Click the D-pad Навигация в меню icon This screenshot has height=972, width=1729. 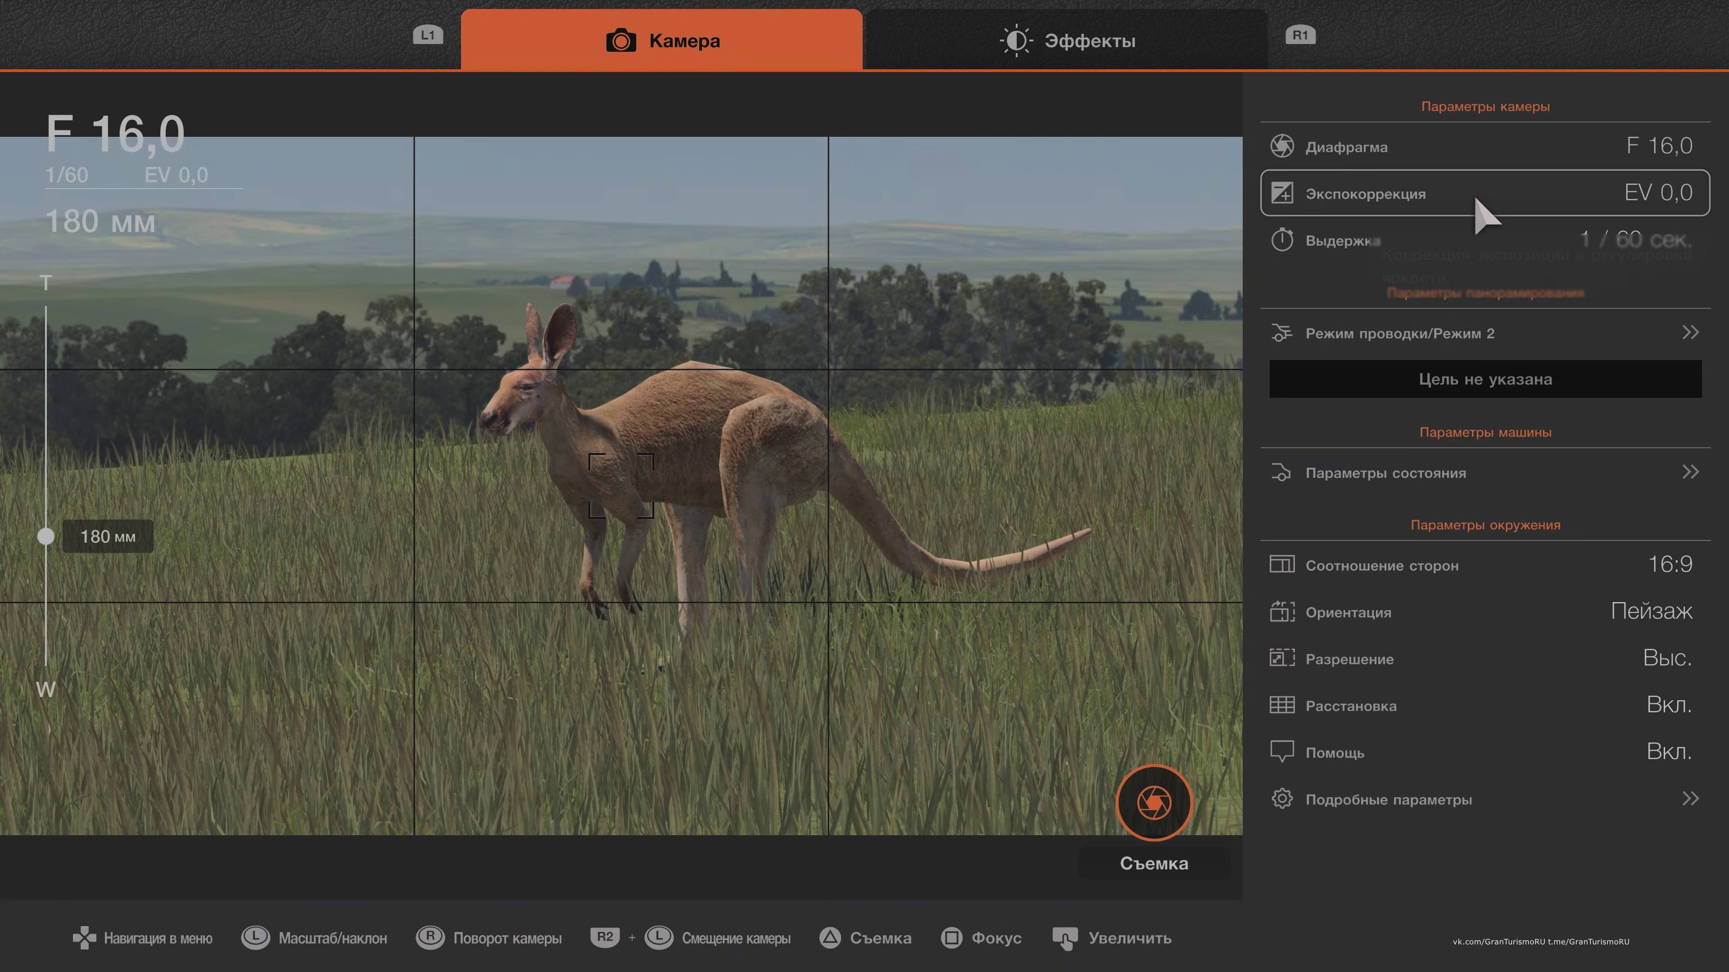point(84,938)
